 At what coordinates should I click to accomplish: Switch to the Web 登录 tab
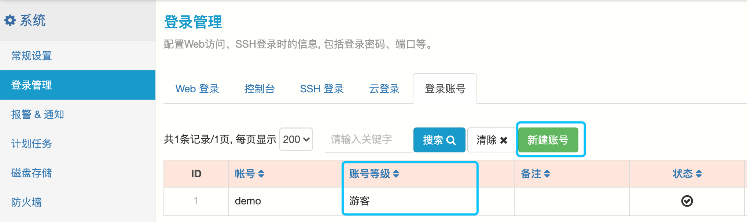click(197, 89)
